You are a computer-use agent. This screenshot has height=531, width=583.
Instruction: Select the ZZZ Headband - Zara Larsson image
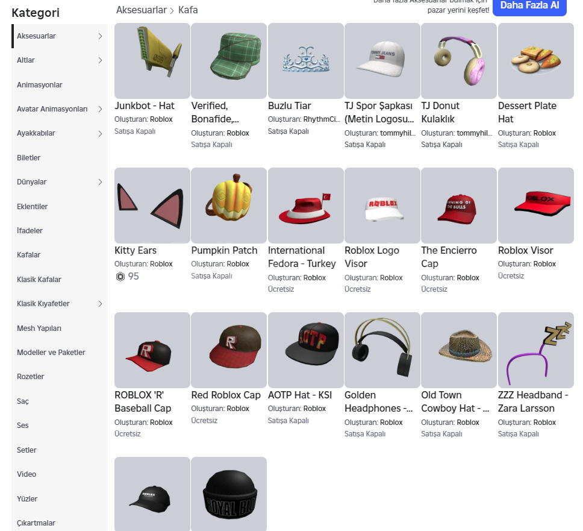(x=536, y=350)
